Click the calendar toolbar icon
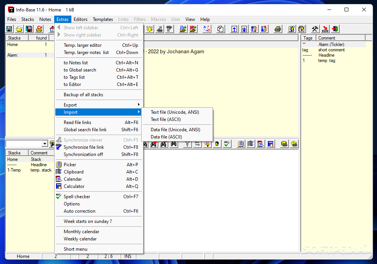 tap(261, 144)
